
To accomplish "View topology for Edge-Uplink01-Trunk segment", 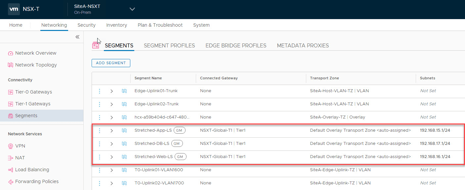I will (x=124, y=91).
